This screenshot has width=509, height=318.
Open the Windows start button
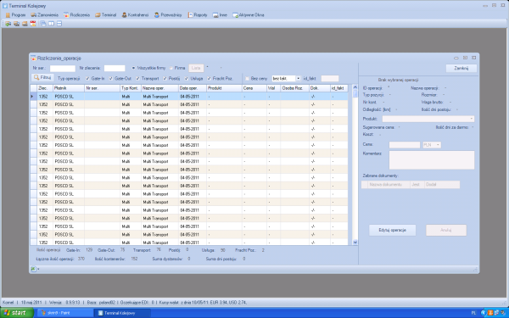(x=17, y=313)
